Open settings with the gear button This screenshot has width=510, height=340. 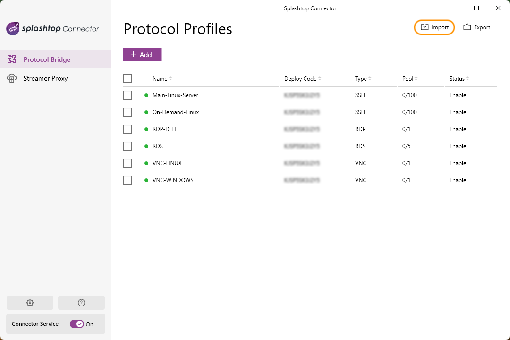click(30, 303)
